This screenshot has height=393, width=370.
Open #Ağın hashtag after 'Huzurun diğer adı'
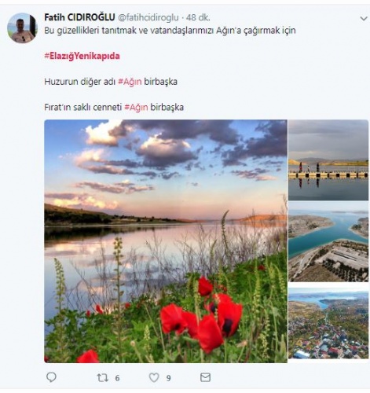(130, 82)
